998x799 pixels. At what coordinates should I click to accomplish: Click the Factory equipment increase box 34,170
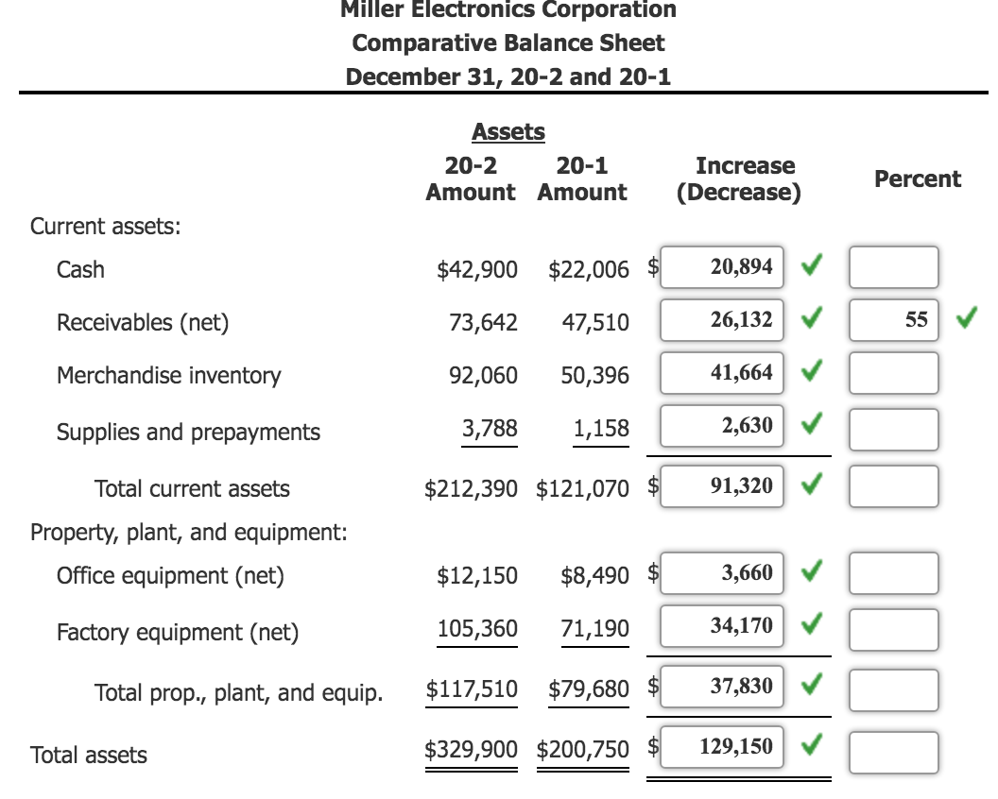coord(720,623)
